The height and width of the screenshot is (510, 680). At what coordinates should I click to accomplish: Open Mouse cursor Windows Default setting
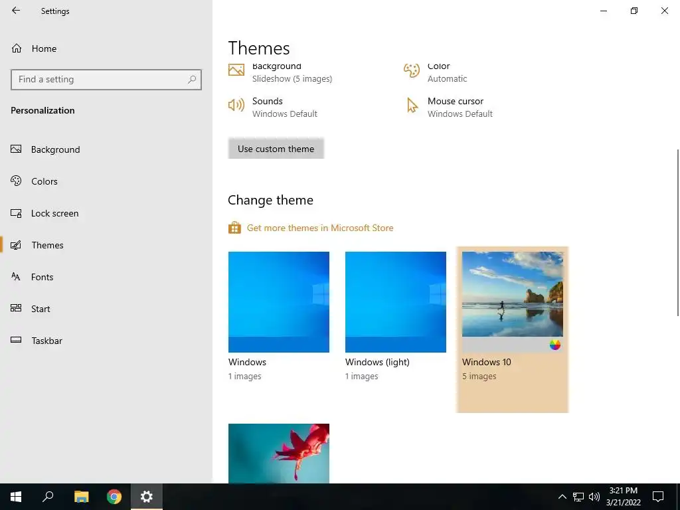pyautogui.click(x=450, y=107)
